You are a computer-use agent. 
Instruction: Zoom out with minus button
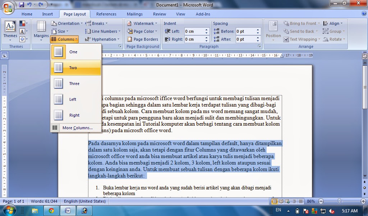coord(321,202)
